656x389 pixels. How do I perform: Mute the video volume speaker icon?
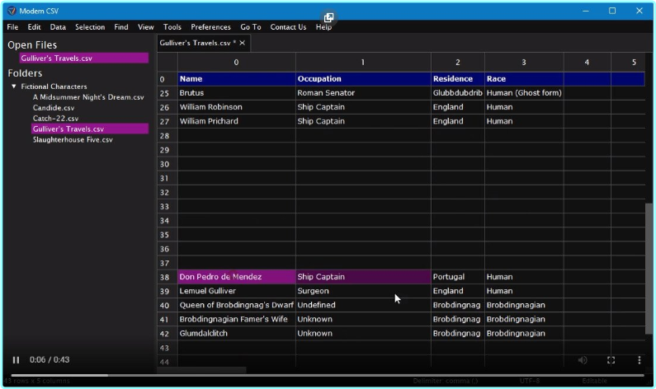click(x=583, y=359)
